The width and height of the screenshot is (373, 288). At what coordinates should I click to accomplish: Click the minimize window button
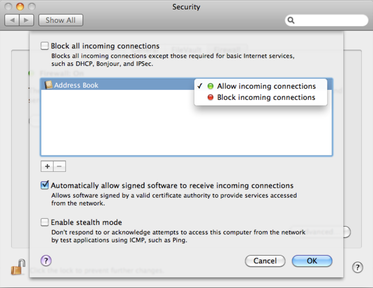(19, 6)
